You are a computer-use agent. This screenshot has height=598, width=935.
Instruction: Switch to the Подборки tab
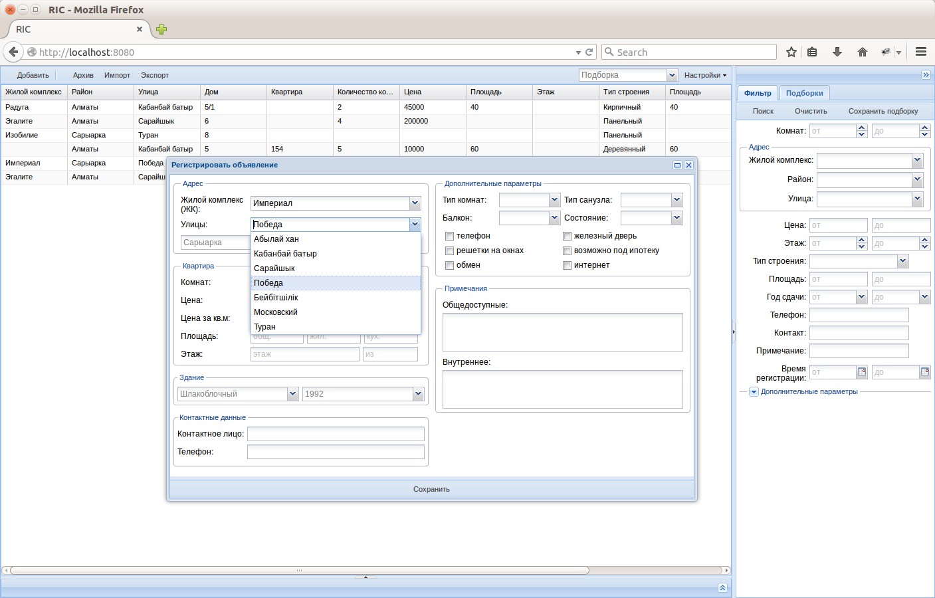coord(804,93)
